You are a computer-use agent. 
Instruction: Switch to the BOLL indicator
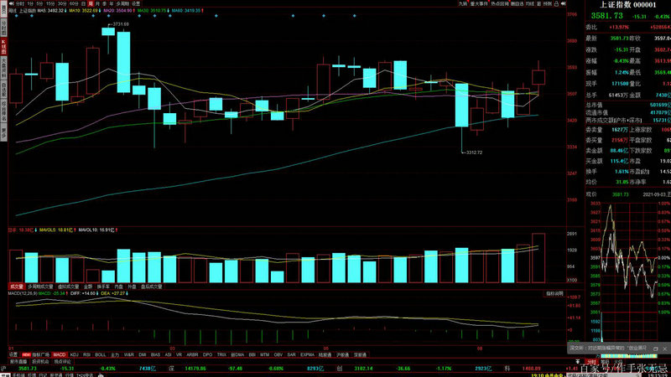point(101,355)
